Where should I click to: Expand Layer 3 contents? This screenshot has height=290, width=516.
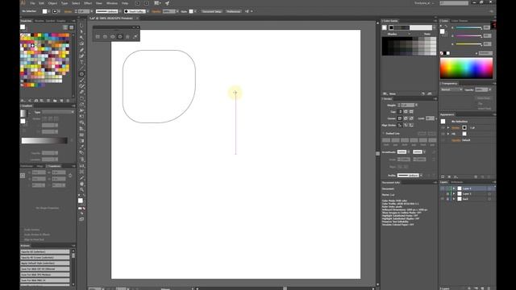[x=454, y=194]
